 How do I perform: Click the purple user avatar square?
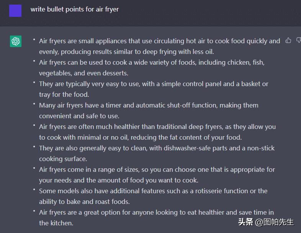(x=15, y=10)
